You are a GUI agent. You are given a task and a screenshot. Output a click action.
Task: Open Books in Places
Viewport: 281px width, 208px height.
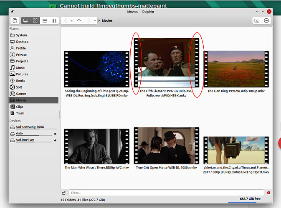pos(34,81)
